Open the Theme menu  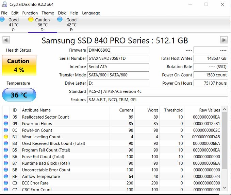[48, 13]
